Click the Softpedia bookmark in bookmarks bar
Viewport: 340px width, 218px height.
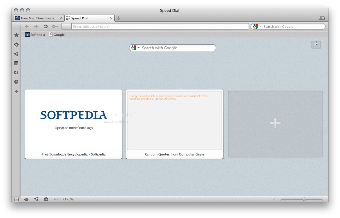35,35
